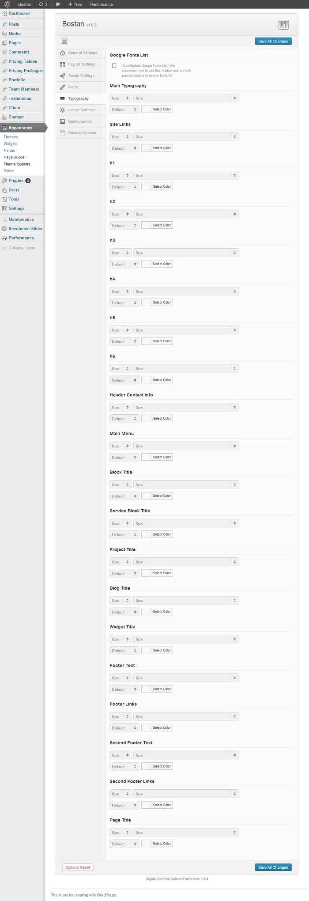The height and width of the screenshot is (901, 309).
Task: Click the expand-all options icon below Bostan title
Action: [64, 42]
